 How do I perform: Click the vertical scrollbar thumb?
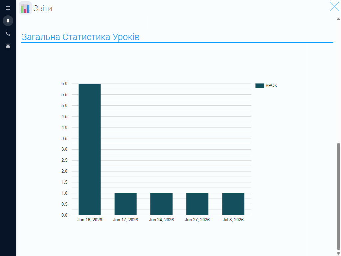[x=338, y=197]
